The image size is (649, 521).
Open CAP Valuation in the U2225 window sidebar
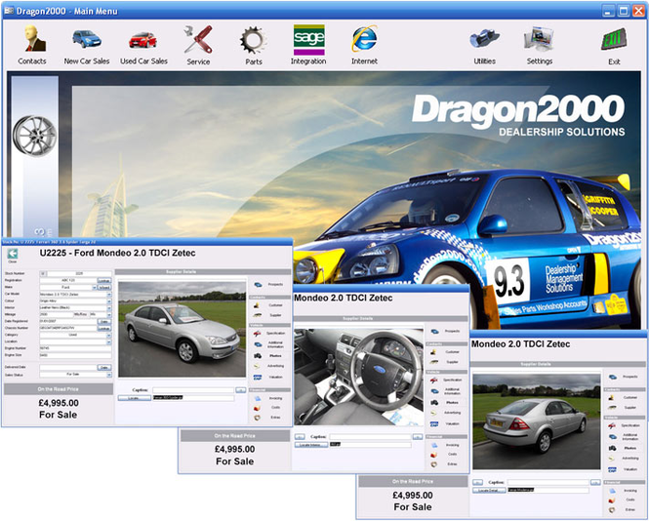click(x=269, y=377)
